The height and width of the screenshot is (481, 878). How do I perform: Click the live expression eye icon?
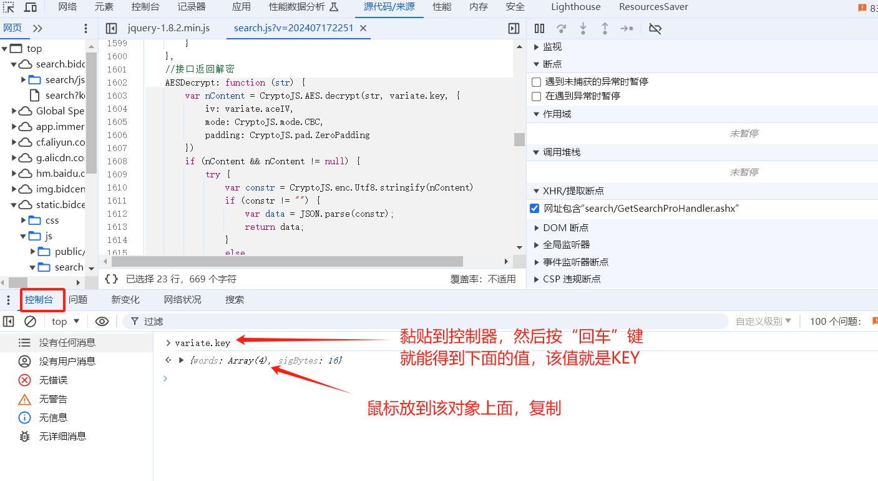[x=102, y=321]
